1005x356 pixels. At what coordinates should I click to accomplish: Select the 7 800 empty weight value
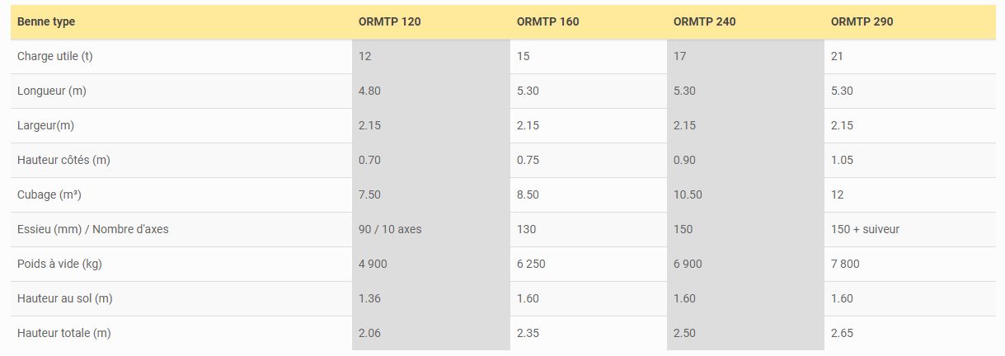[845, 264]
